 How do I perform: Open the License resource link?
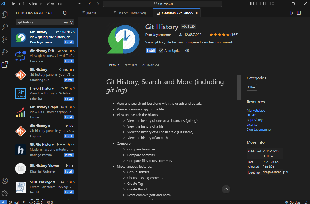click(252, 125)
